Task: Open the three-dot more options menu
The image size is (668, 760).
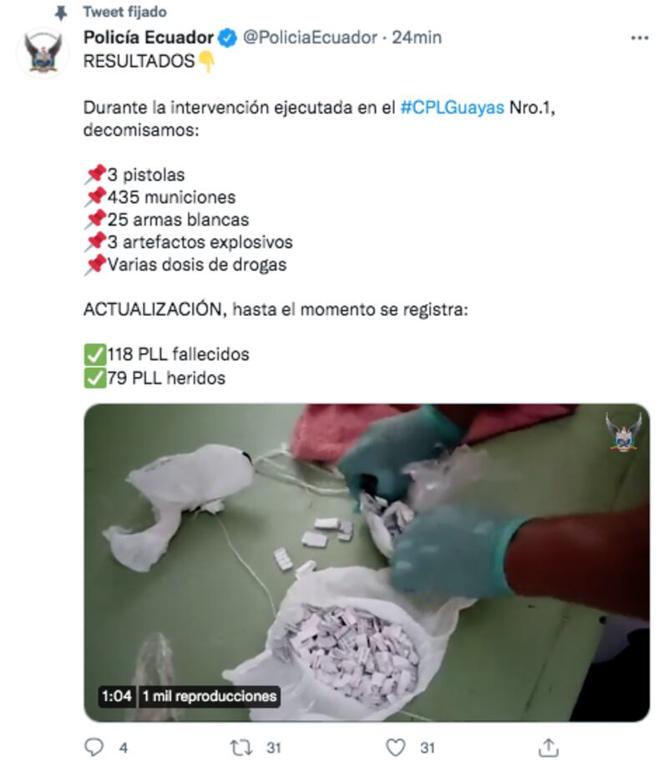Action: pos(640,38)
